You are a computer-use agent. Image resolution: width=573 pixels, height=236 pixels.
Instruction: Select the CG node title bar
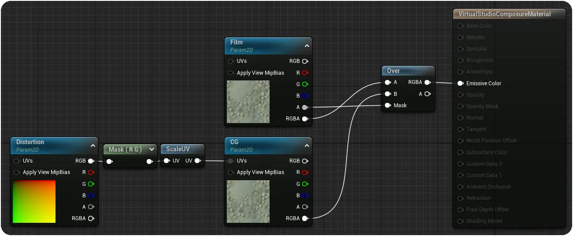(x=268, y=145)
